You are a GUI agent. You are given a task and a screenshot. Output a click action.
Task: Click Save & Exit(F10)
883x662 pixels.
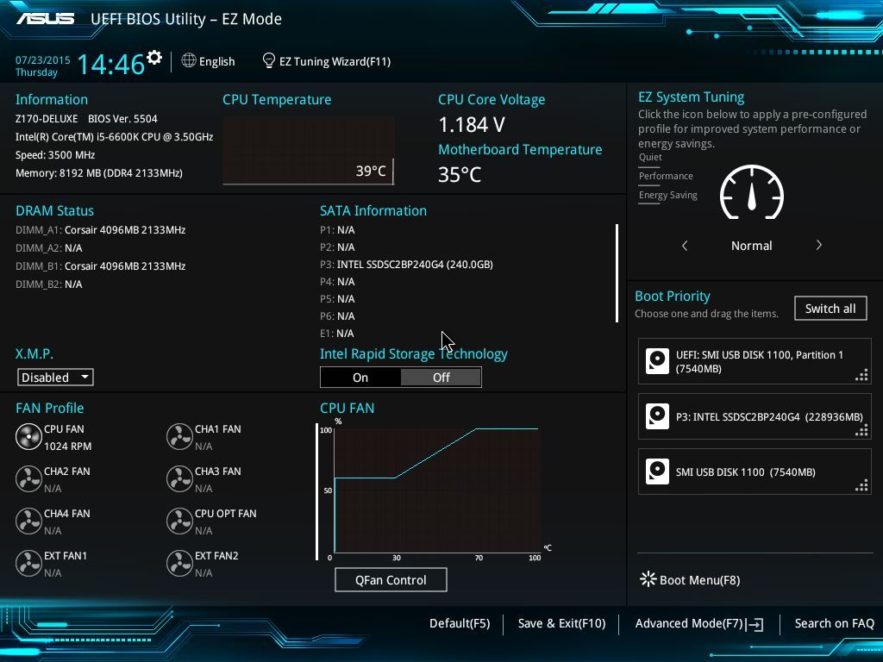point(561,623)
